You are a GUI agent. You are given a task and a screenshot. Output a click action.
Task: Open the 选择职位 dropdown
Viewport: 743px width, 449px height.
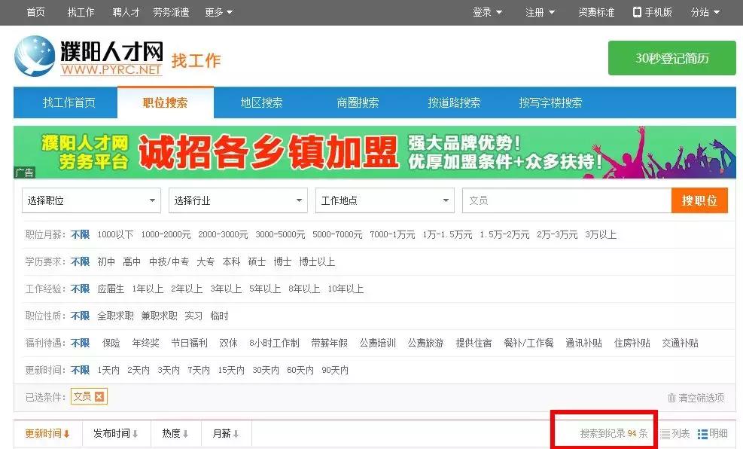[90, 200]
